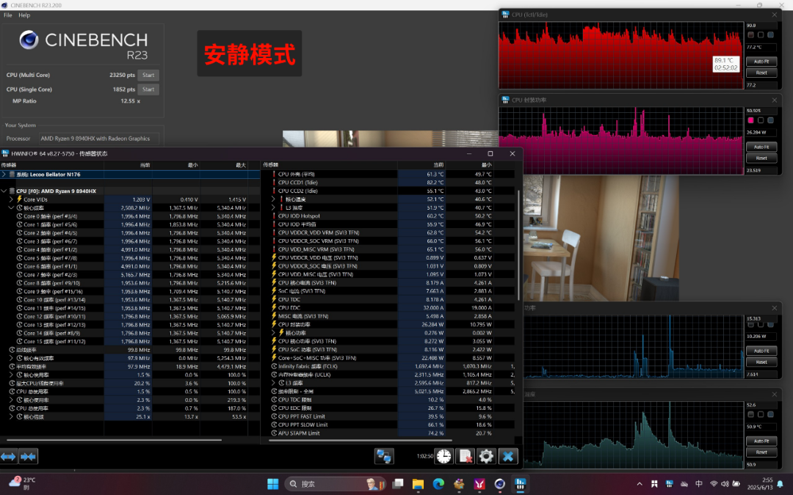Expand the Lecoo Bellator N176 system node
Screen dimensions: 793x495
click(4, 175)
